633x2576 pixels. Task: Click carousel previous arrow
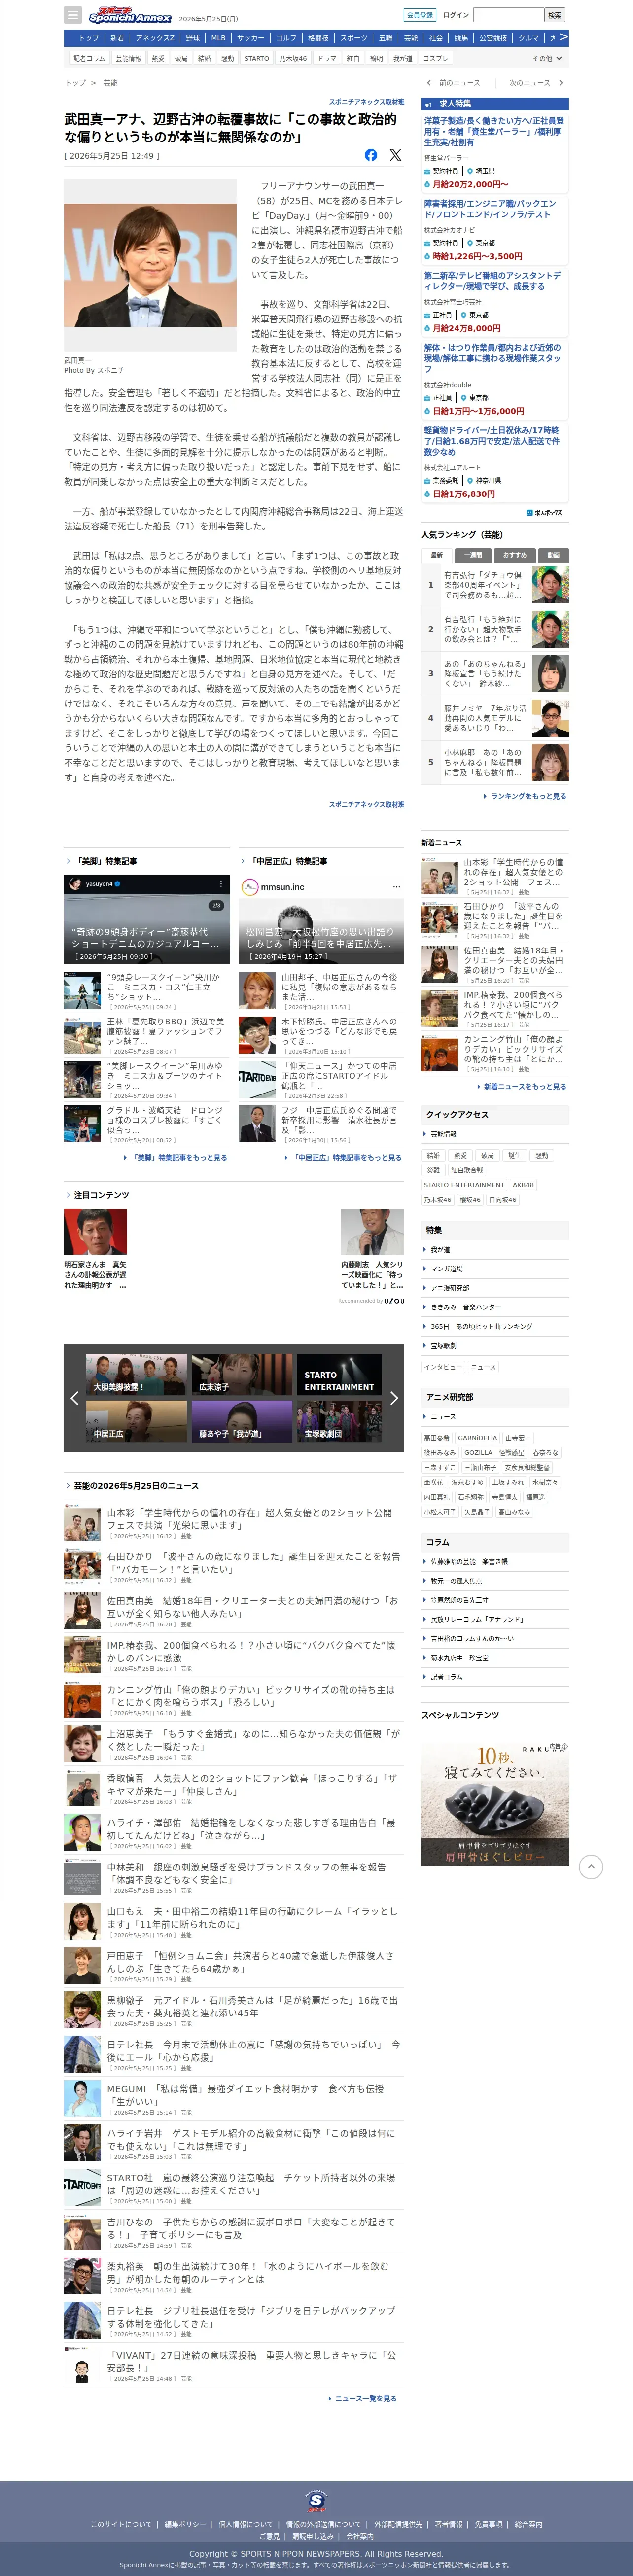pos(74,1398)
